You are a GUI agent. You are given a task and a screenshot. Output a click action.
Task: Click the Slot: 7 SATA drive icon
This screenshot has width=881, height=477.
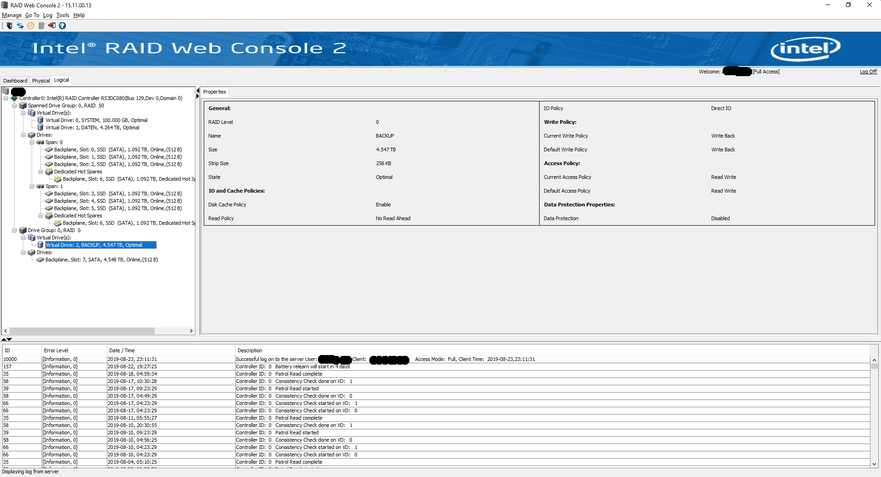[x=40, y=260]
